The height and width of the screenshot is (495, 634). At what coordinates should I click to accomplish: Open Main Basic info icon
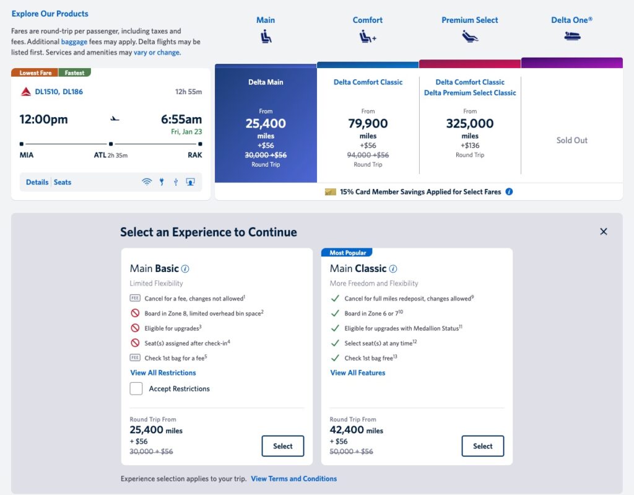click(185, 269)
